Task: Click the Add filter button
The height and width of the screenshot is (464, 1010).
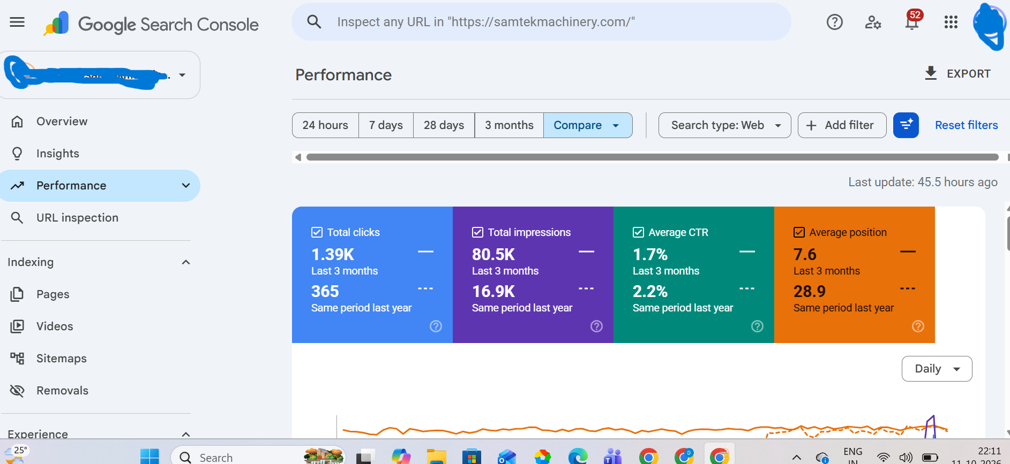Action: tap(842, 125)
